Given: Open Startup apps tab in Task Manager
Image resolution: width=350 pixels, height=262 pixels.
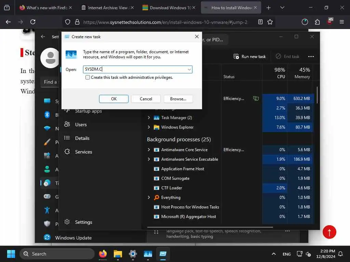Looking at the screenshot, I should pos(89,111).
